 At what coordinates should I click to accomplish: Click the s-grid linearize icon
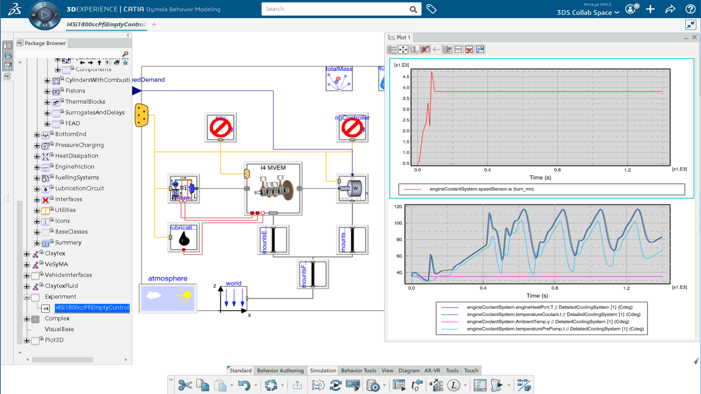coord(436,385)
